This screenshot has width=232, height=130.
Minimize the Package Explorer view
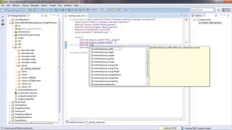54,15
